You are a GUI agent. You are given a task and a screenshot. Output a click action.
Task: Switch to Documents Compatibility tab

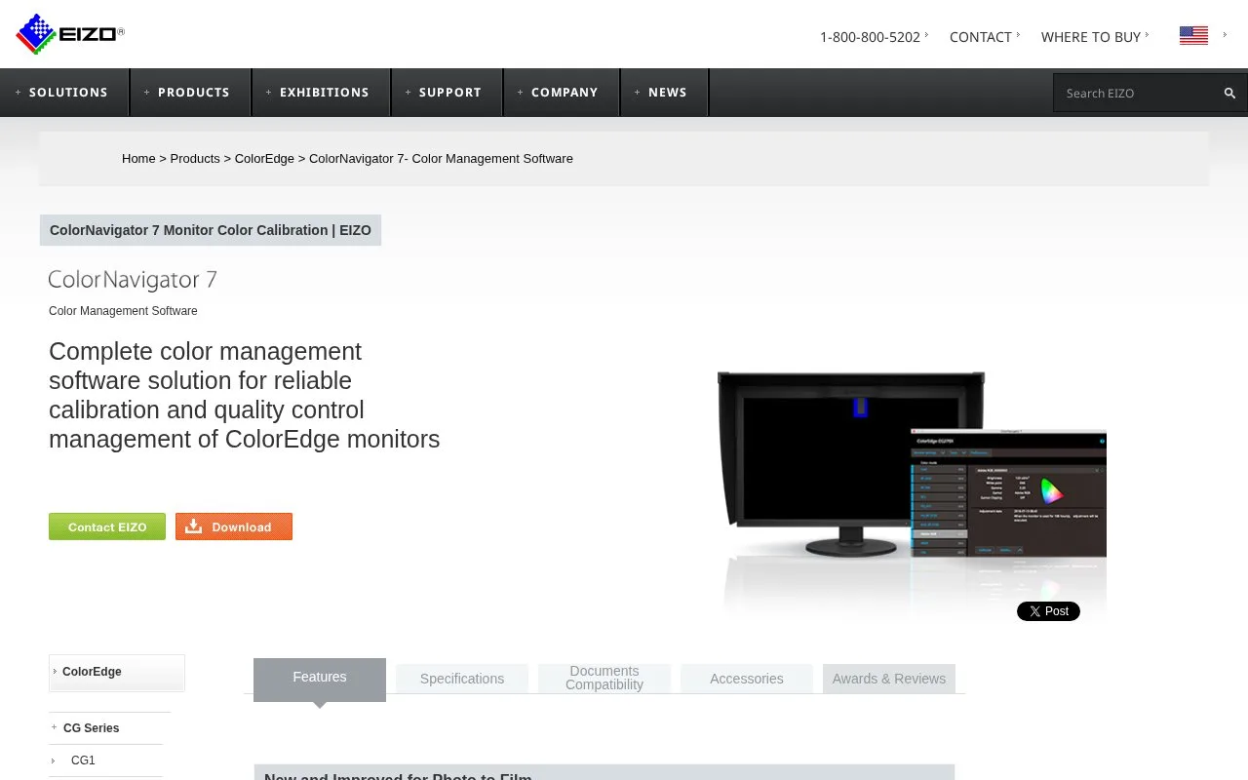604,678
